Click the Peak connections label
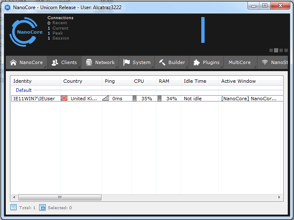The height and width of the screenshot is (220, 294). (57, 33)
